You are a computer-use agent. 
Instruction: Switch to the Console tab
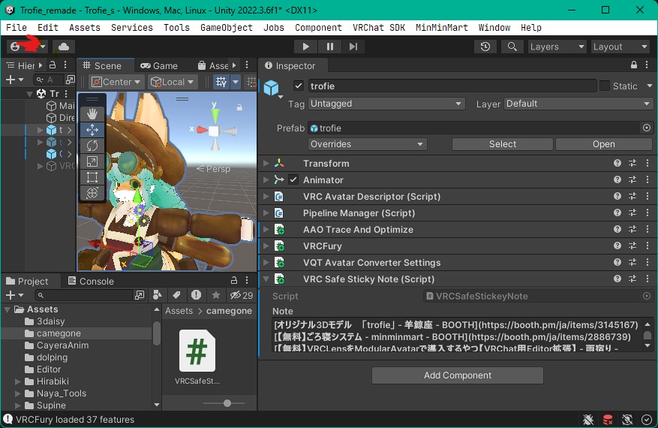[x=91, y=281]
